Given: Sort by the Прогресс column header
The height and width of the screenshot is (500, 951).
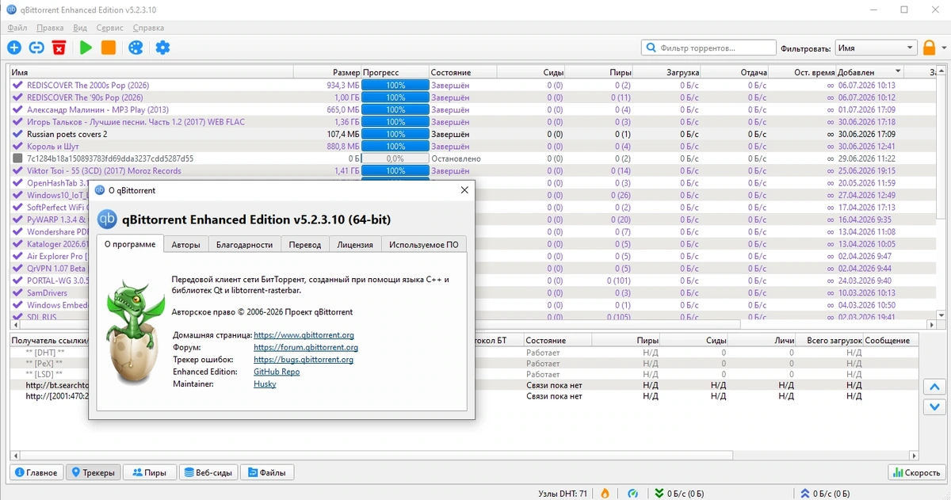Looking at the screenshot, I should point(395,72).
